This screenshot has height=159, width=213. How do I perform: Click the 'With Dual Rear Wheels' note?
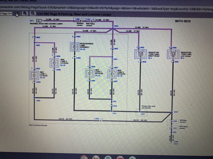(38, 125)
